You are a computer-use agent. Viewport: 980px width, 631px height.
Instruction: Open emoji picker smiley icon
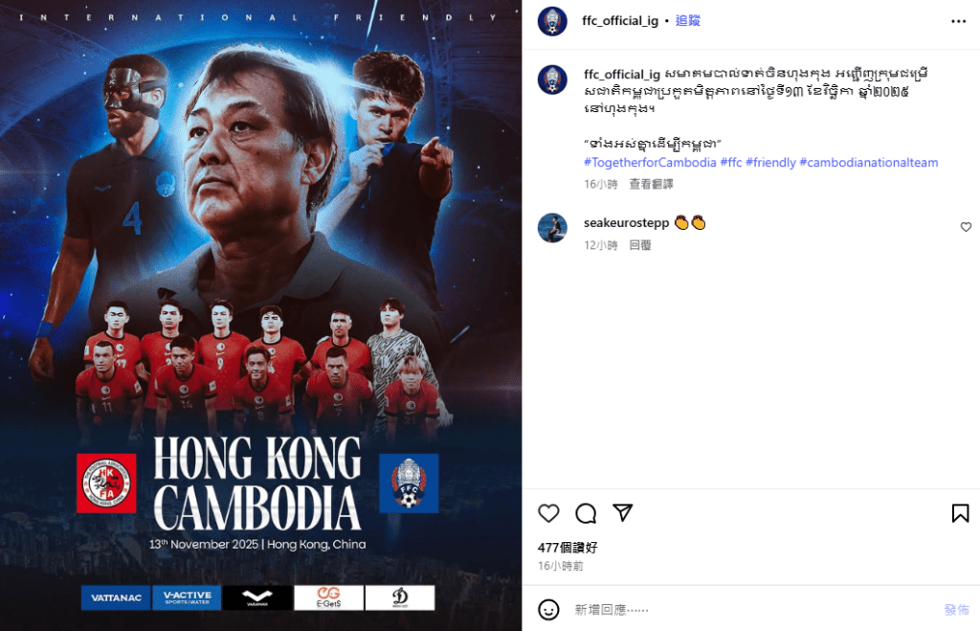pyautogui.click(x=548, y=609)
